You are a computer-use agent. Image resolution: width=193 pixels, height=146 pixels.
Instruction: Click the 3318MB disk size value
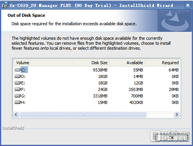100,96
